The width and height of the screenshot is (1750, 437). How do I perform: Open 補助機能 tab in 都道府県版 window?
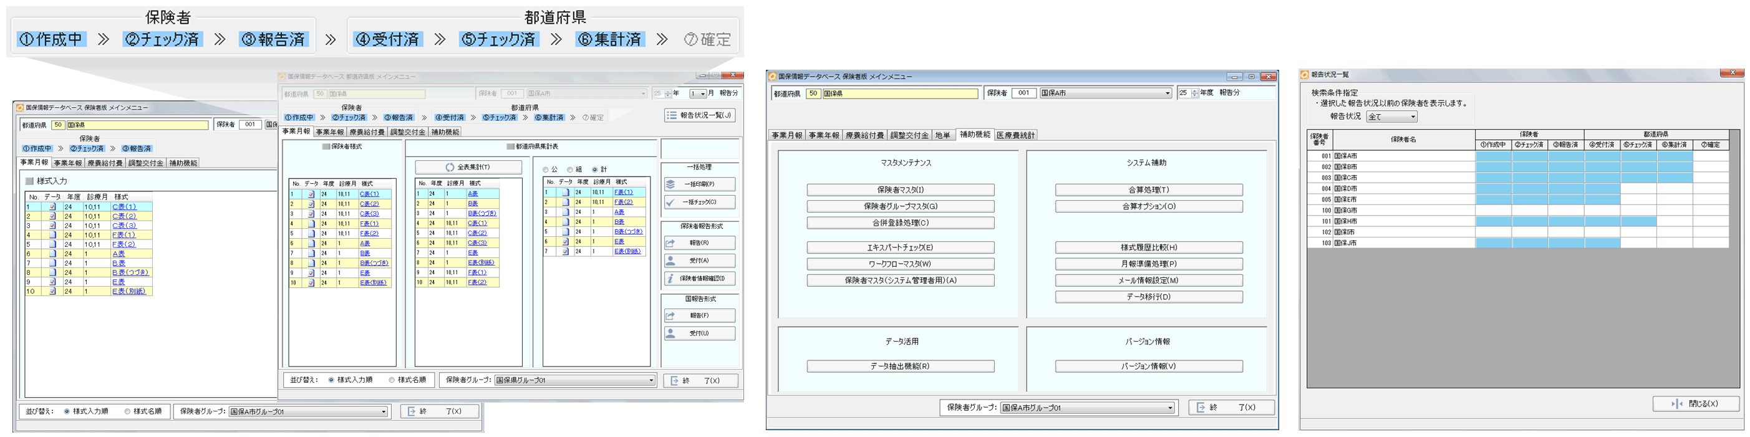pos(445,132)
